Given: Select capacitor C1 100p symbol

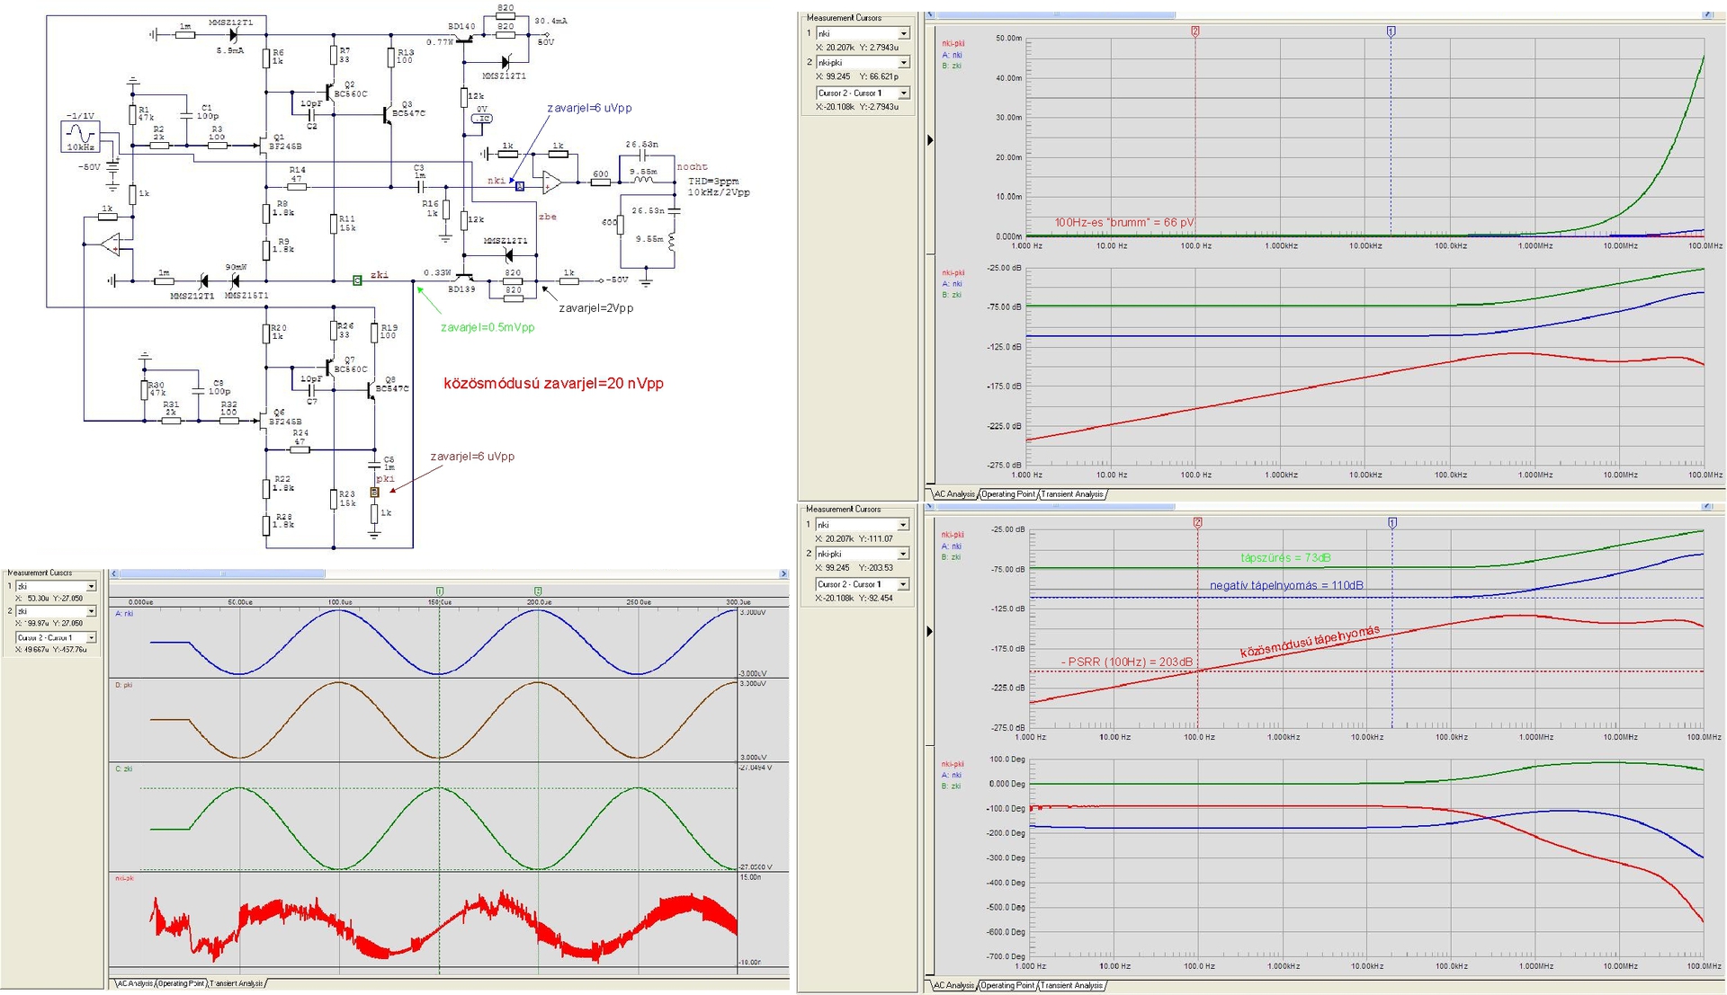Looking at the screenshot, I should pyautogui.click(x=186, y=116).
